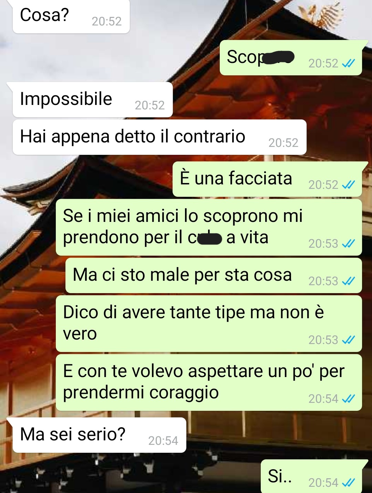Screen dimensions: 372x493
Task: Tap the read ticks on the "vero" message
Action: click(x=348, y=340)
